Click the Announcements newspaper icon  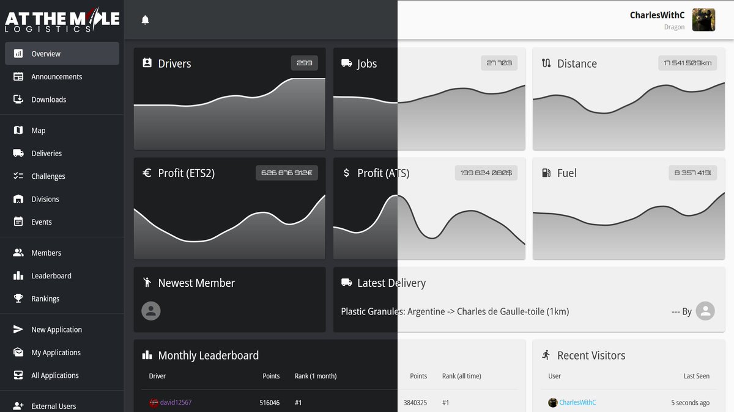18,76
